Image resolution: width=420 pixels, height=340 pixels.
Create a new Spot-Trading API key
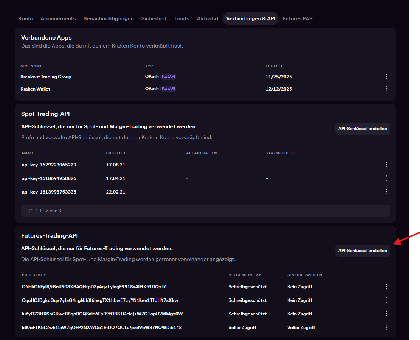click(x=363, y=129)
